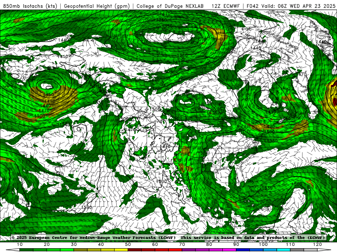Viewport: 337px width, 252px height.
Task: Click the '850mb Isotachs (kts)' title text
Action: coord(30,6)
